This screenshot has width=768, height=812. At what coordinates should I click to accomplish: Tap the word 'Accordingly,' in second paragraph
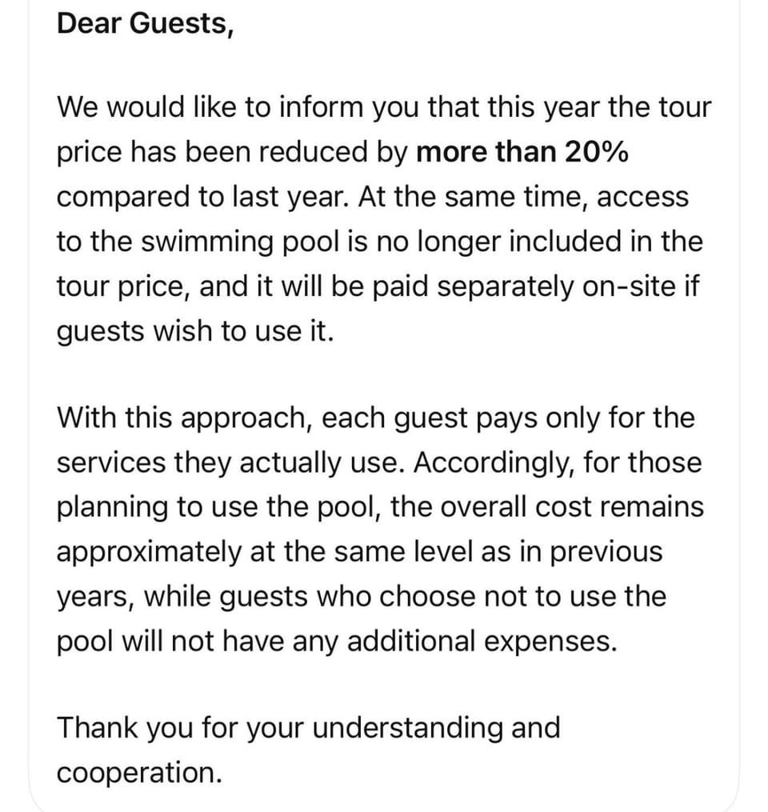point(494,462)
